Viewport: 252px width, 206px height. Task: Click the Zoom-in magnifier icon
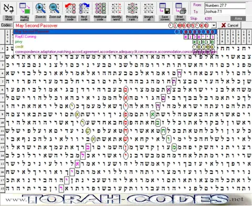click(x=40, y=8)
